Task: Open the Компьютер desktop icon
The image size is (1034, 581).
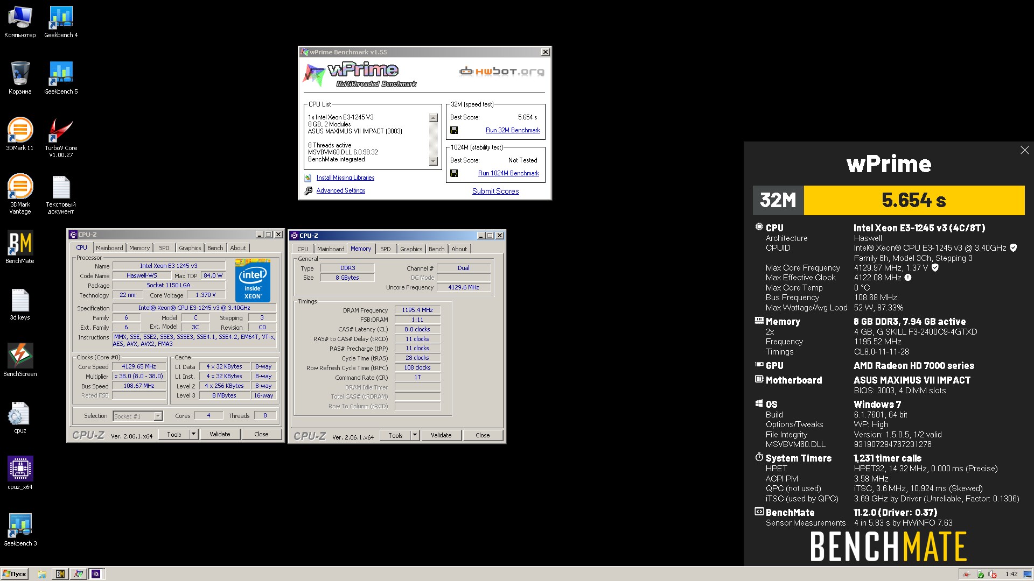Action: coord(20,22)
